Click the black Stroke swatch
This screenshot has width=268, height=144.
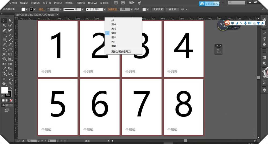coord(9,94)
